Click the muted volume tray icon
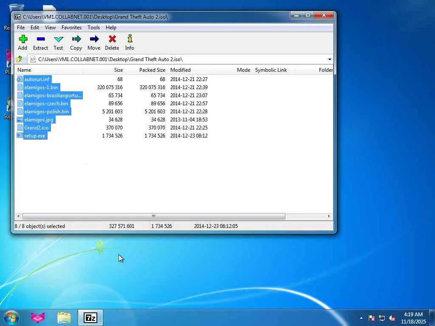The height and width of the screenshot is (326, 435). click(392, 318)
